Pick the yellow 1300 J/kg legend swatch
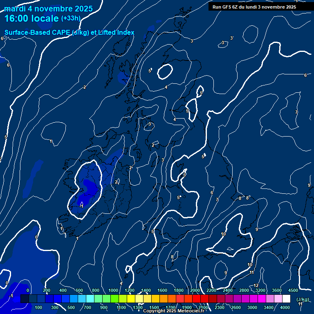314x314 pixels. click(139, 299)
